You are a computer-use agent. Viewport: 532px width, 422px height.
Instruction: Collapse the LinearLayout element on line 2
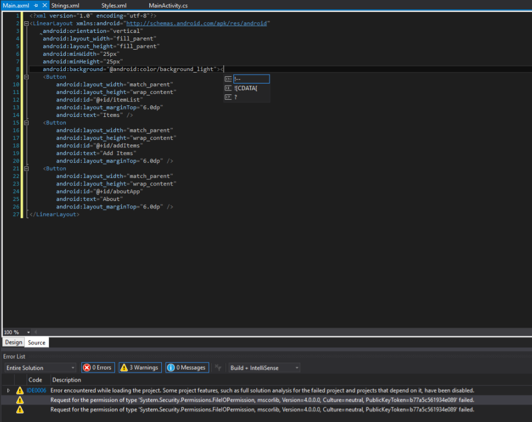coord(26,23)
